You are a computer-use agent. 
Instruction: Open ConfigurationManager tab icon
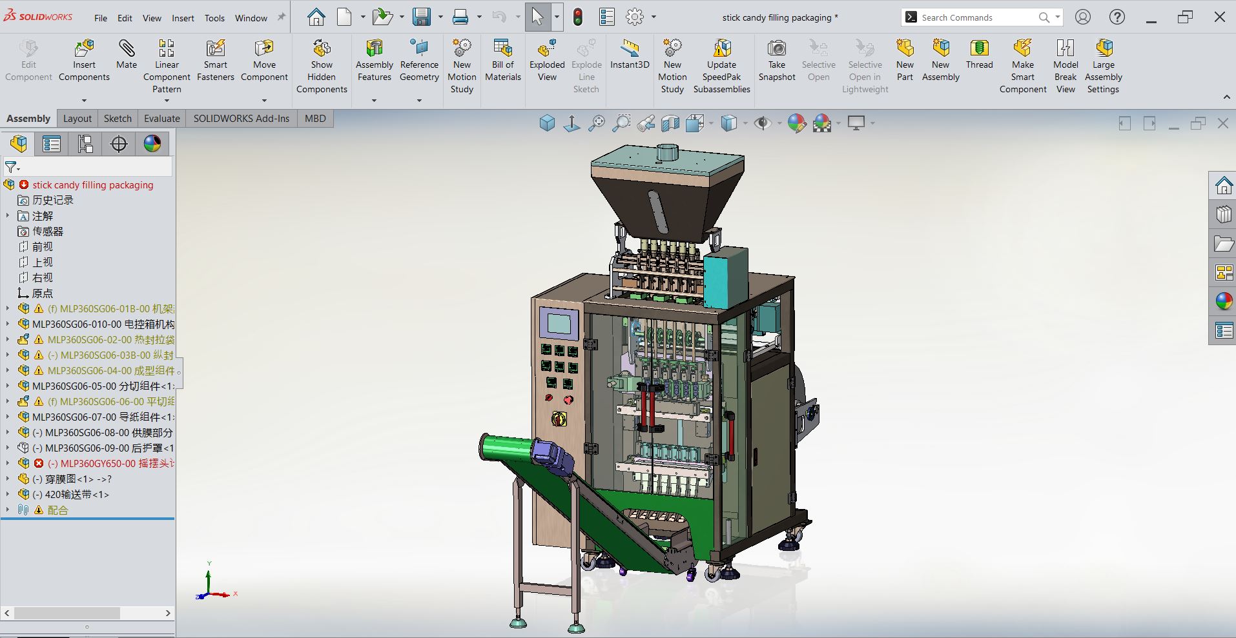tap(85, 143)
